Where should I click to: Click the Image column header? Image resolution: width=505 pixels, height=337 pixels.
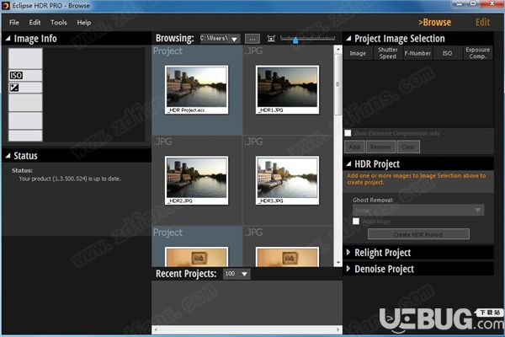(359, 53)
